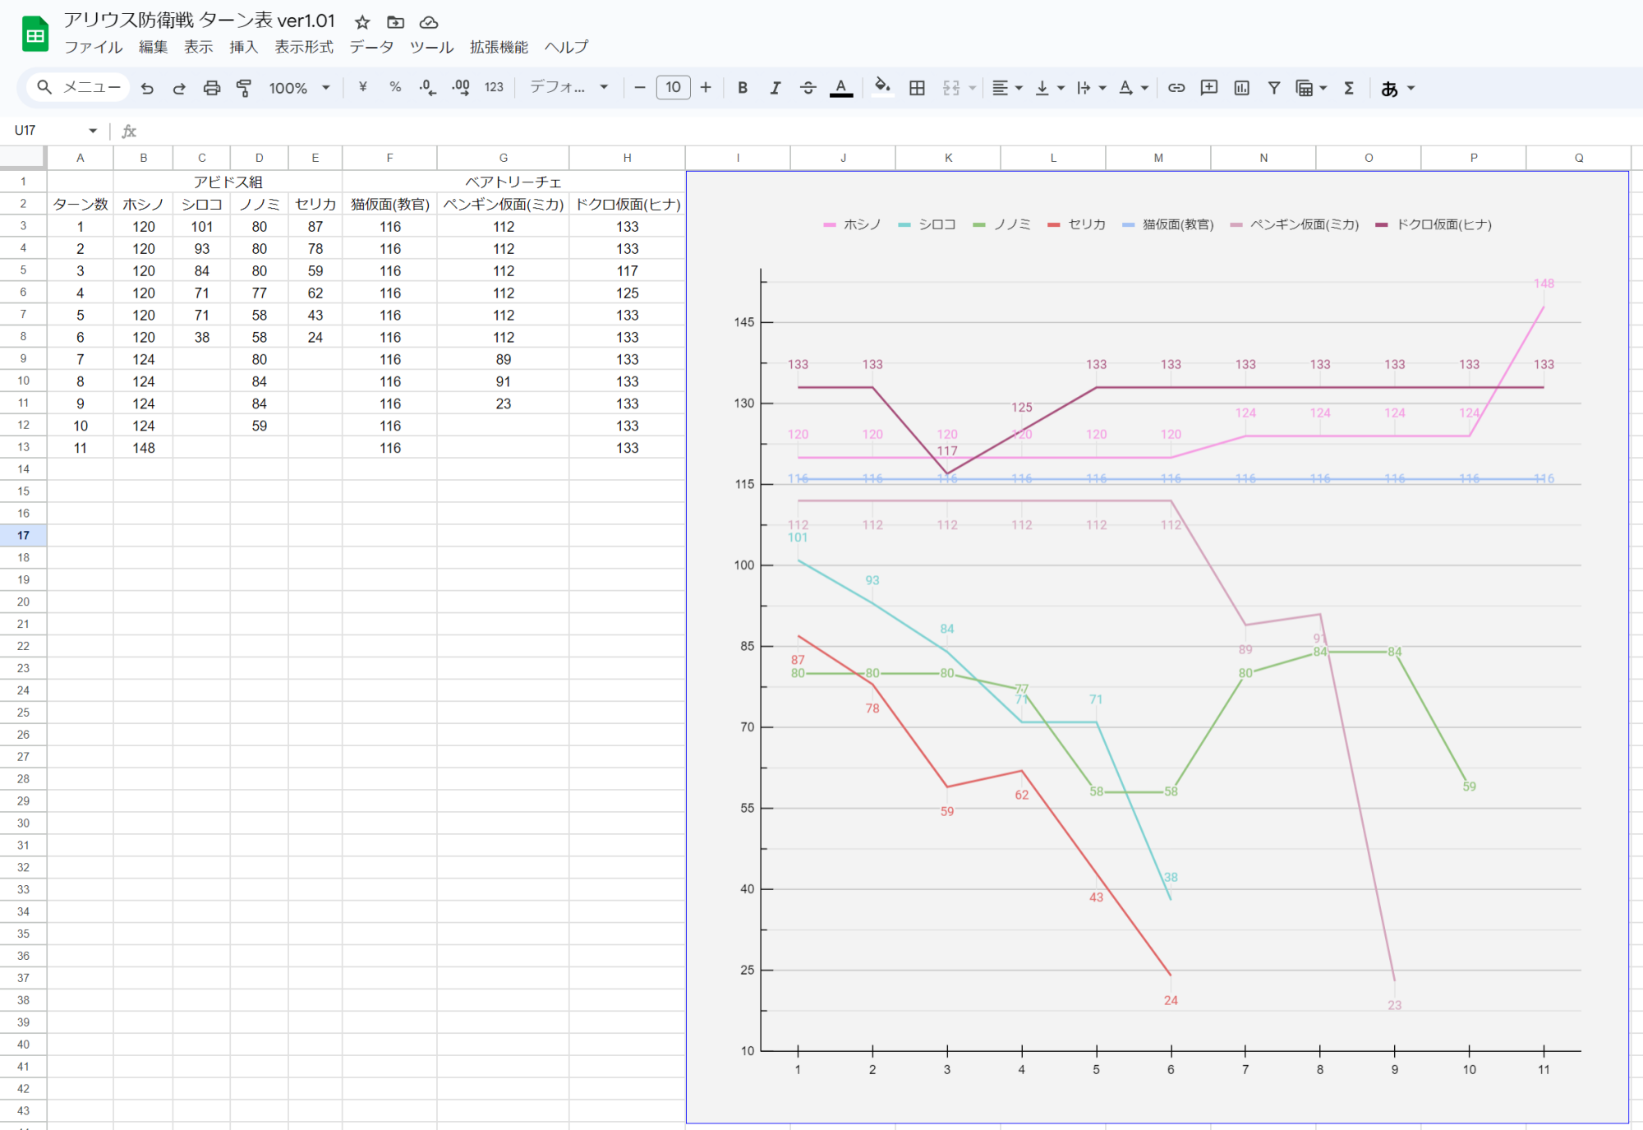Open the 拡張機能 menu
This screenshot has height=1130, width=1643.
click(x=499, y=47)
